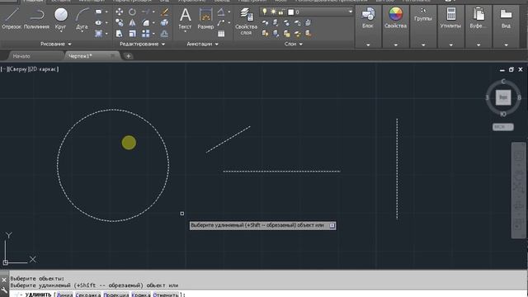Image resolution: width=528 pixels, height=297 pixels.
Task: Click the viewport controls [Сверху] label
Action: [17, 69]
